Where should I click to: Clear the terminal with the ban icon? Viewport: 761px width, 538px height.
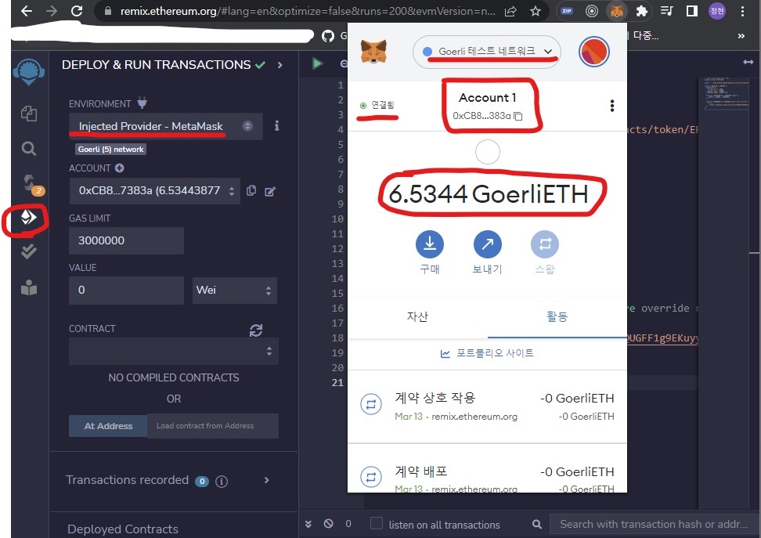tap(329, 523)
